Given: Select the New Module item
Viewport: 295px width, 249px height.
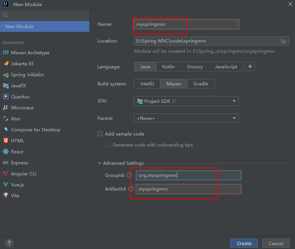Looking at the screenshot, I should pyautogui.click(x=45, y=27).
